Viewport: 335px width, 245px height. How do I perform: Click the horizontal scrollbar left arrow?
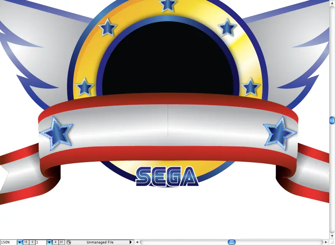pos(137,242)
